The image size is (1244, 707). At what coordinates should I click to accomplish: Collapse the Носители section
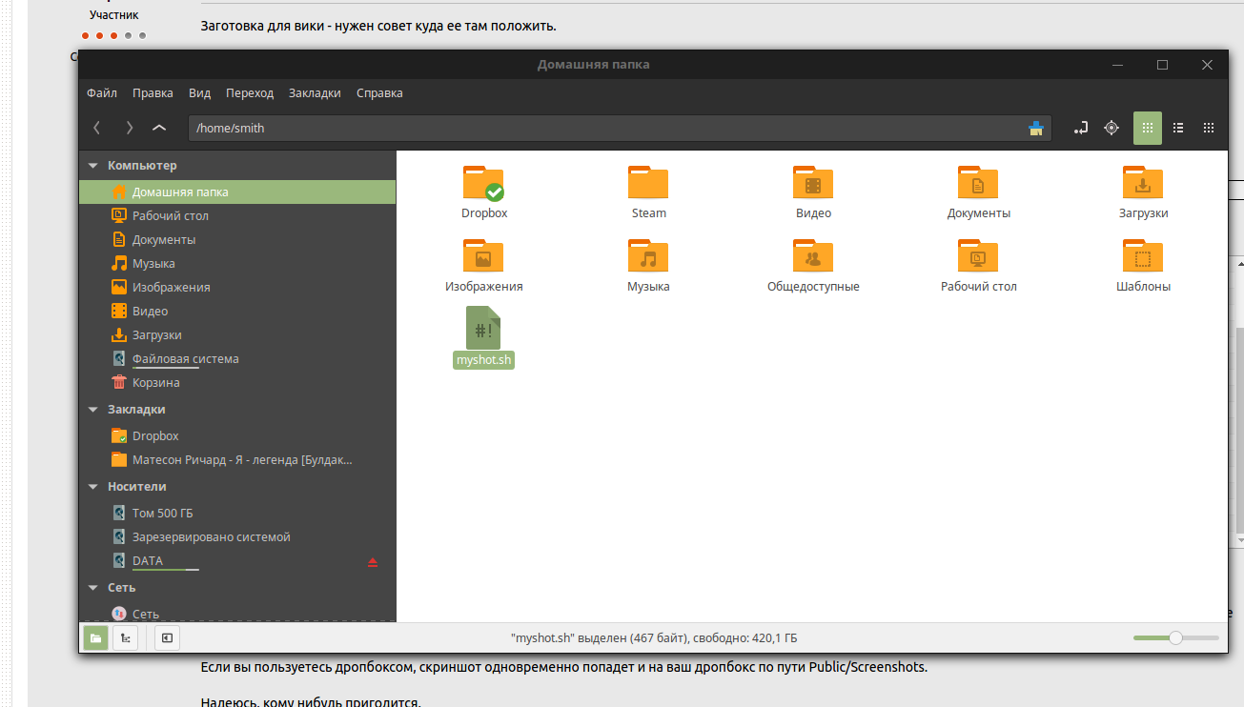pyautogui.click(x=92, y=487)
